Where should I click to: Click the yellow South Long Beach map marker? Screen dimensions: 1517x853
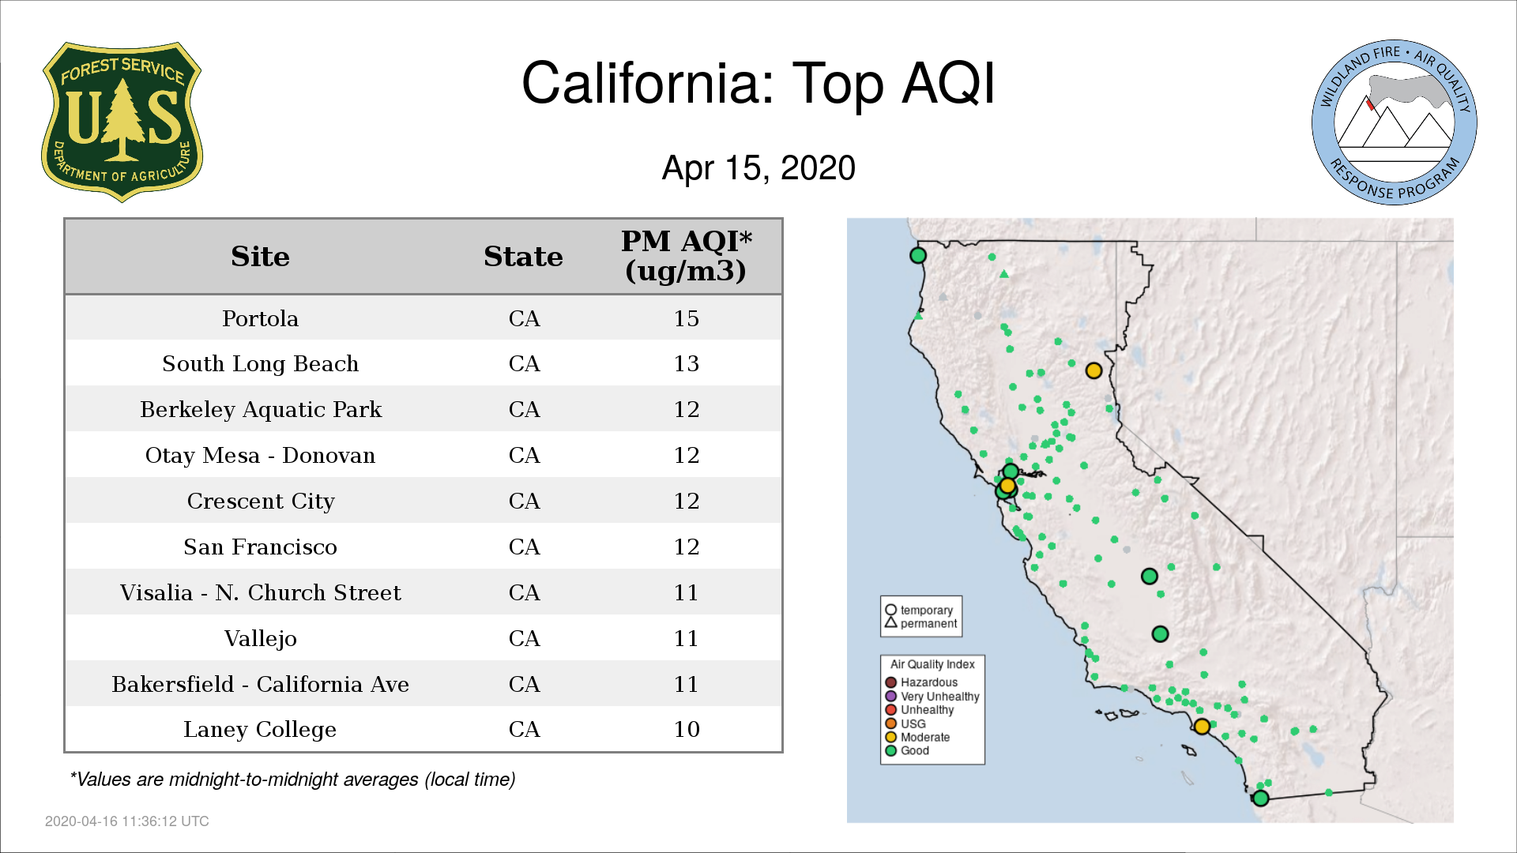(1202, 726)
